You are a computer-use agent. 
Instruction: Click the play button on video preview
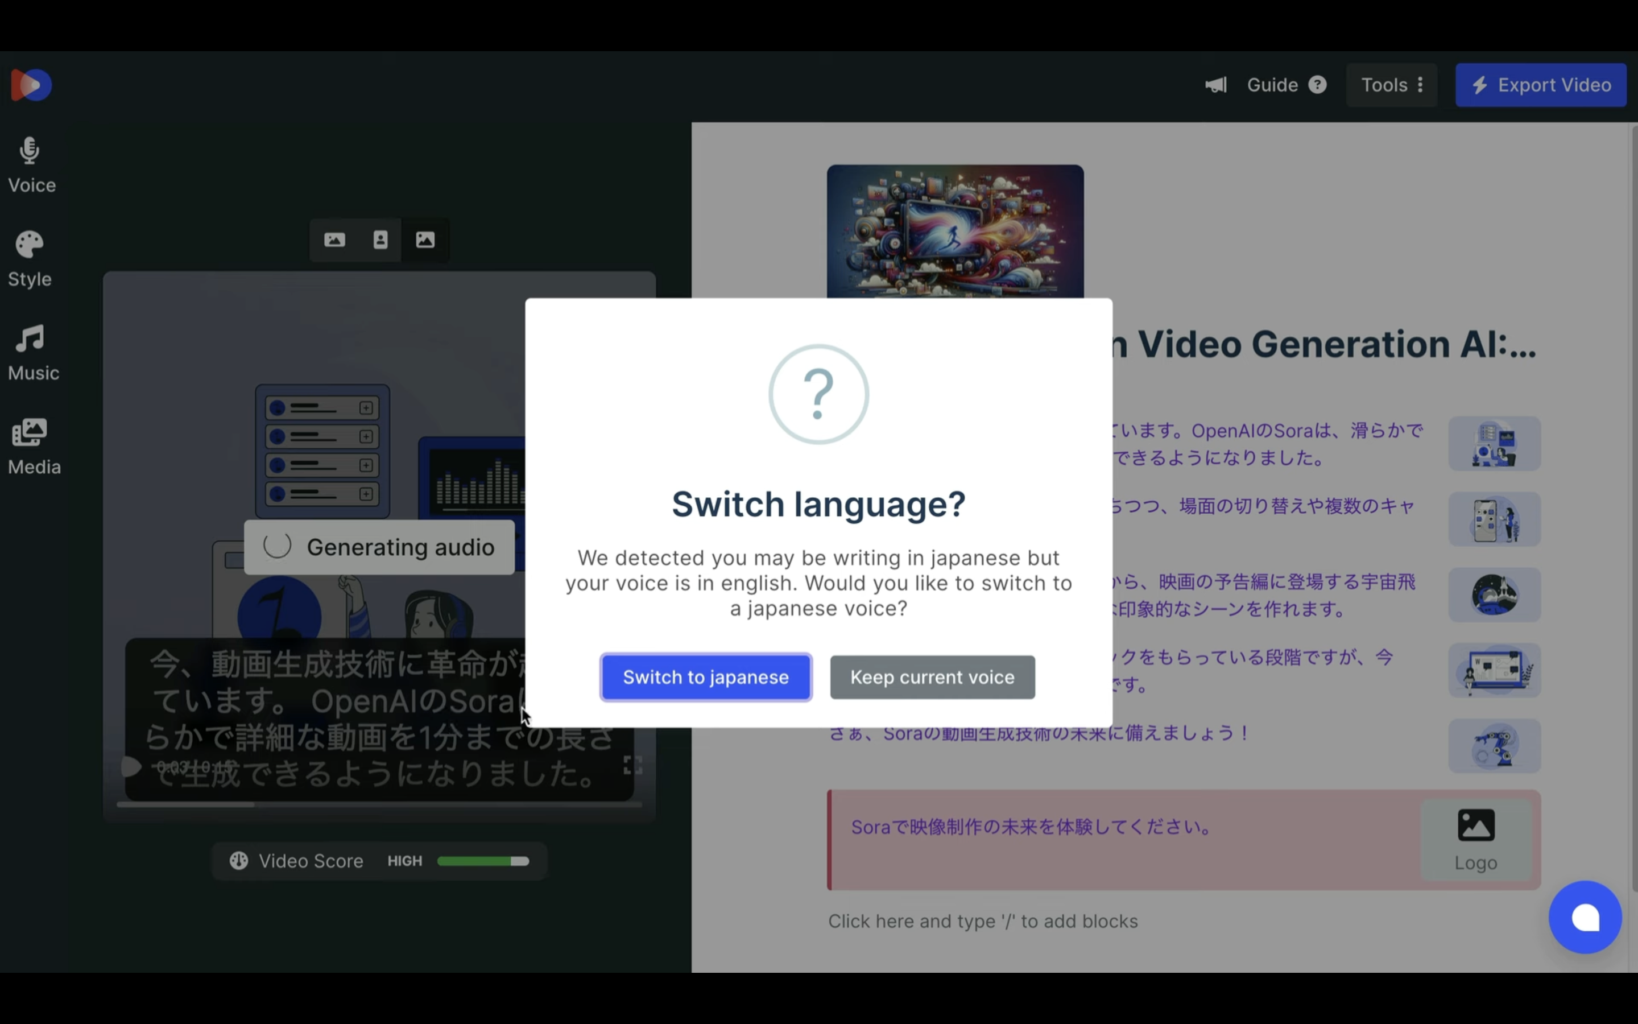point(131,767)
